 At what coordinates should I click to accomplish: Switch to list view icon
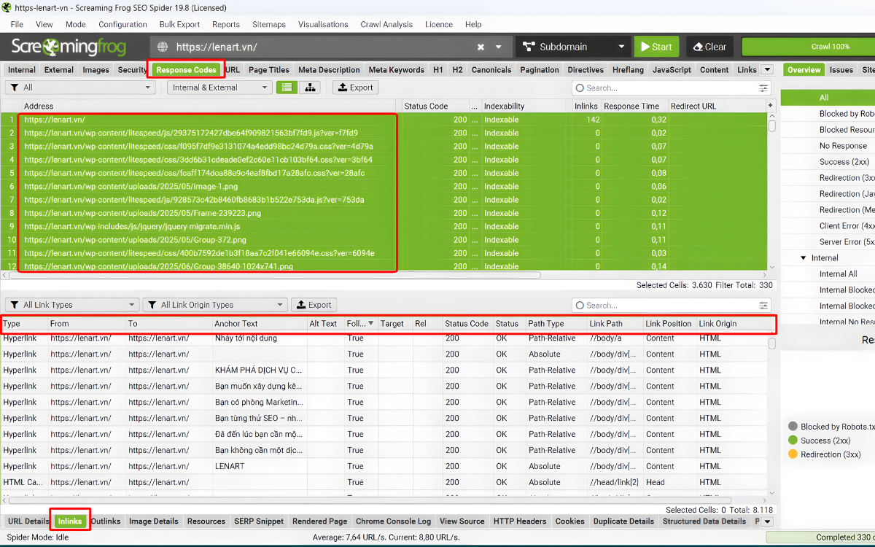[x=287, y=88]
